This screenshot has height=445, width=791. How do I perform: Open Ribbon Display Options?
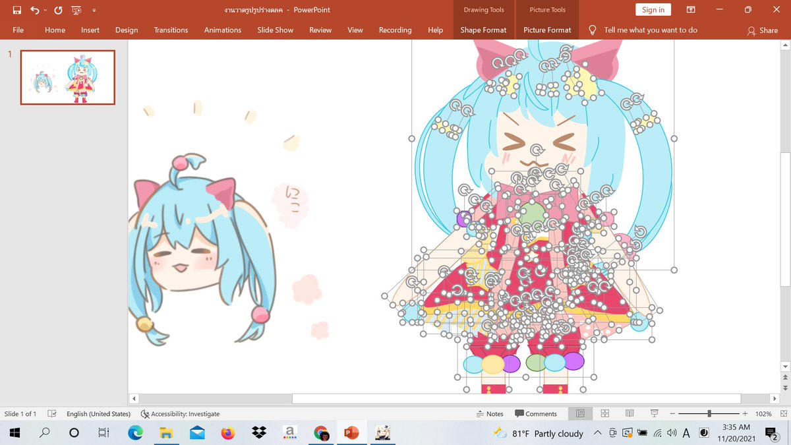point(691,10)
